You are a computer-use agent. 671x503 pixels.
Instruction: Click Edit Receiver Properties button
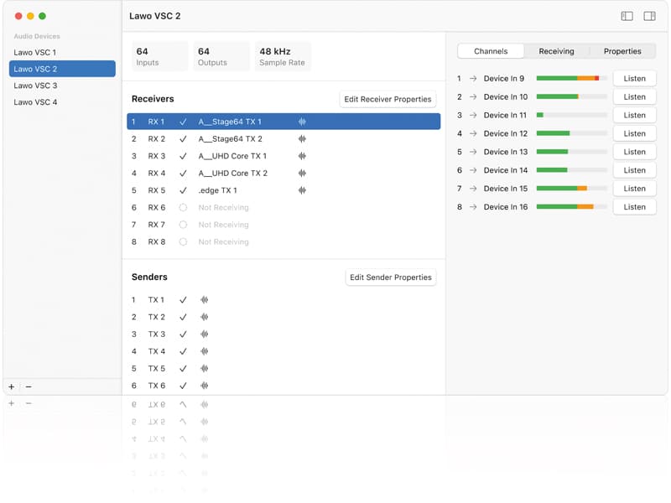click(x=388, y=99)
